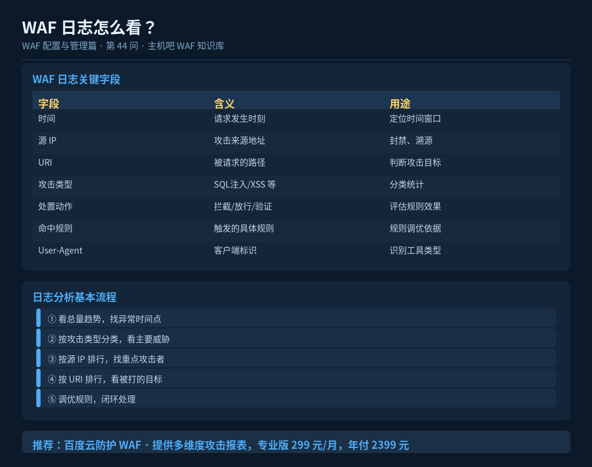Click the column header "用途"
Viewport: 592px width, 467px height.
pyautogui.click(x=400, y=104)
